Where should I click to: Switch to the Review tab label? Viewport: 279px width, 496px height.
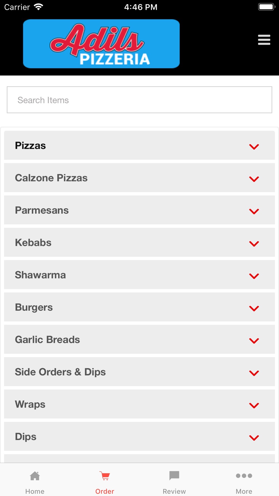pyautogui.click(x=174, y=491)
